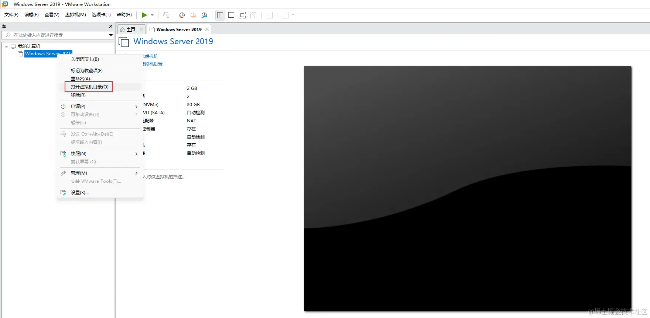
Task: Enter full screen mode toolbar icon
Action: tap(242, 15)
